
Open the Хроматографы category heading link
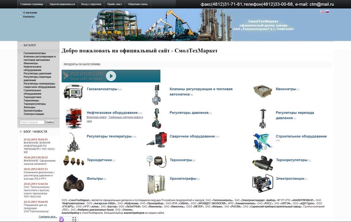coord(183,179)
